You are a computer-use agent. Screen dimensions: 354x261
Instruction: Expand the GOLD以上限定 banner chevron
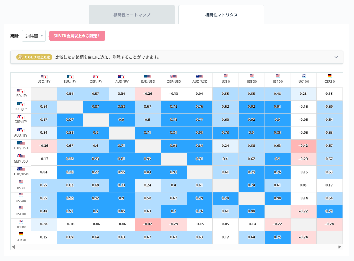[x=335, y=57]
